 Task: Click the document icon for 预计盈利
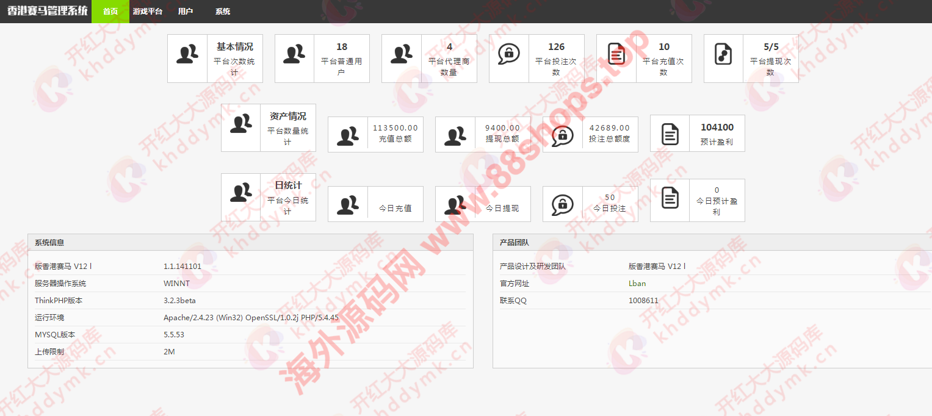coord(670,134)
